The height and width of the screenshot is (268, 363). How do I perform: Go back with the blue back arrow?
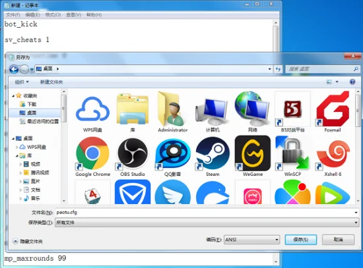coord(14,69)
